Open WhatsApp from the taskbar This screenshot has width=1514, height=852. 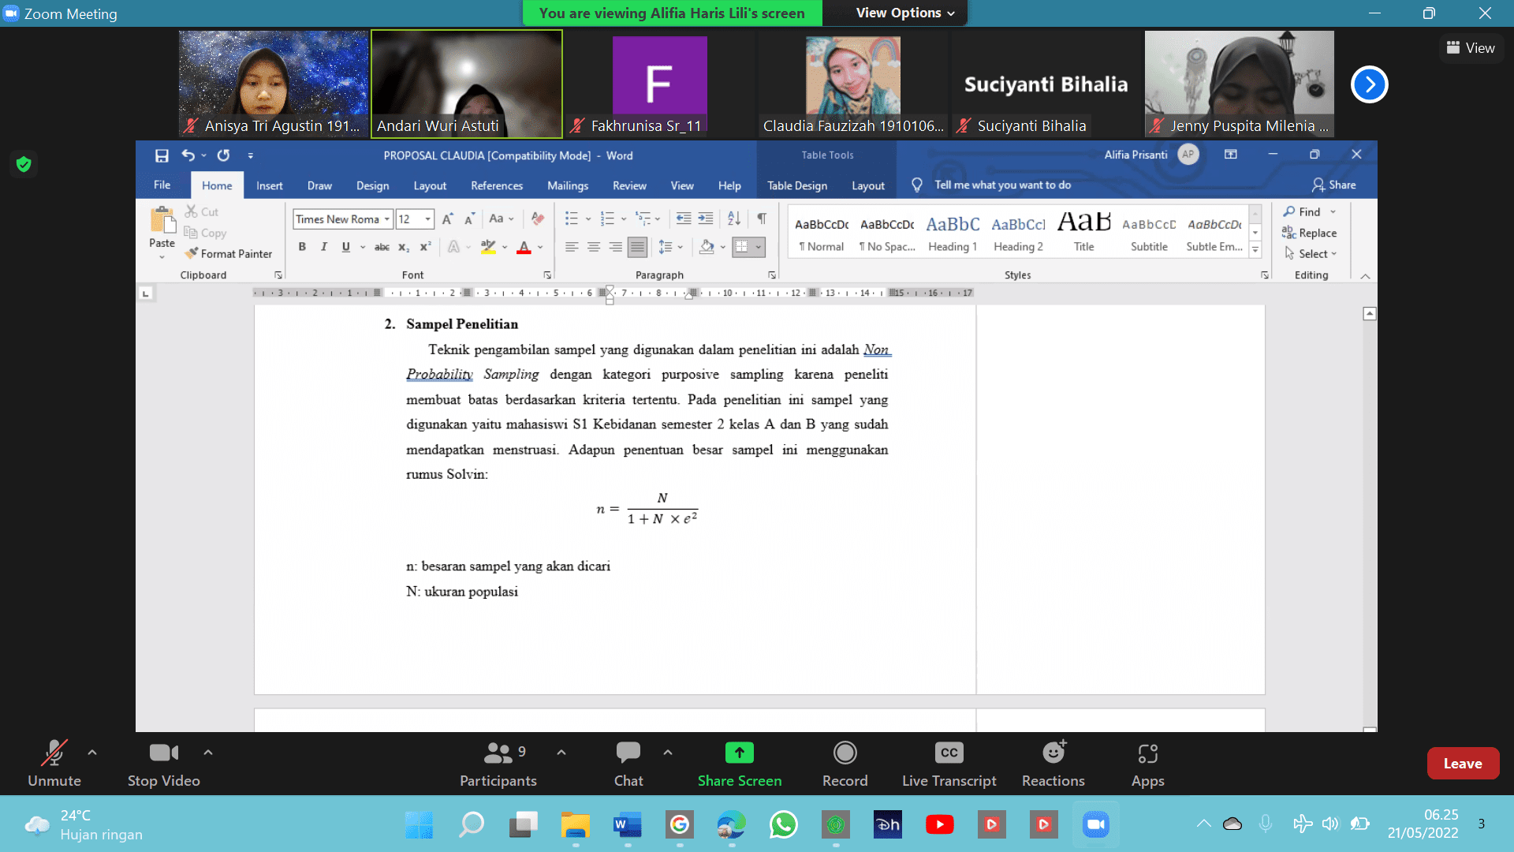click(x=784, y=824)
